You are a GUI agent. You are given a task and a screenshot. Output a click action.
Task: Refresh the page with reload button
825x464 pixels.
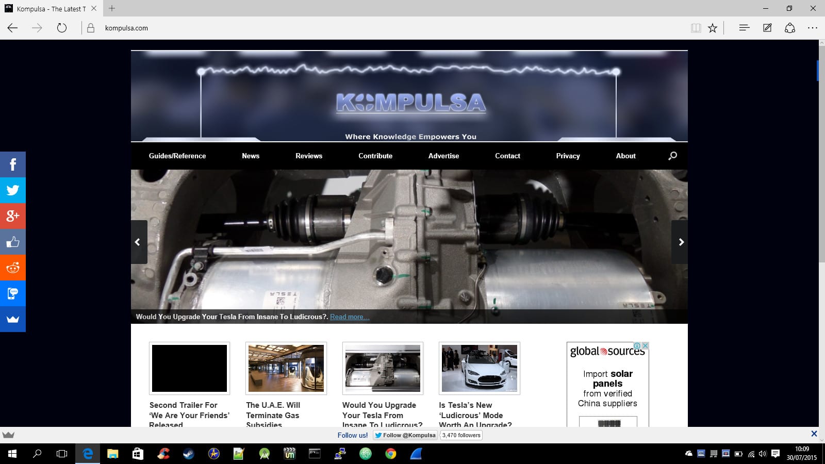(x=62, y=28)
